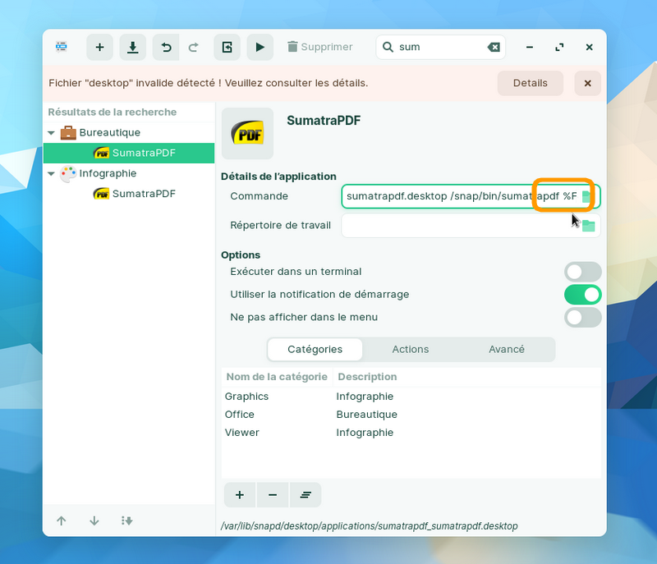Click the undo arrow in the toolbar
Viewport: 657px width, 564px height.
click(x=166, y=48)
